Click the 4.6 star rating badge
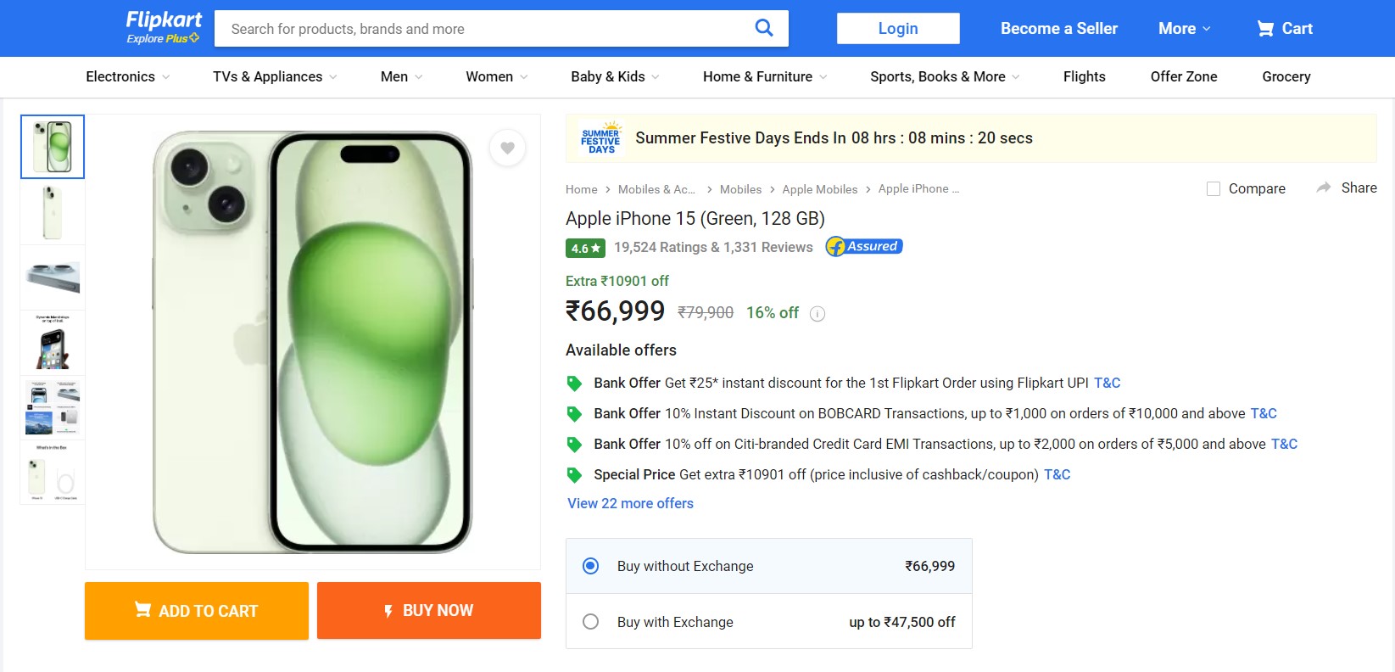1395x672 pixels. tap(585, 248)
